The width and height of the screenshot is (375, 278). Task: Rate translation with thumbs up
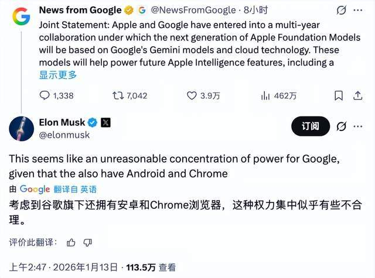[x=71, y=242]
